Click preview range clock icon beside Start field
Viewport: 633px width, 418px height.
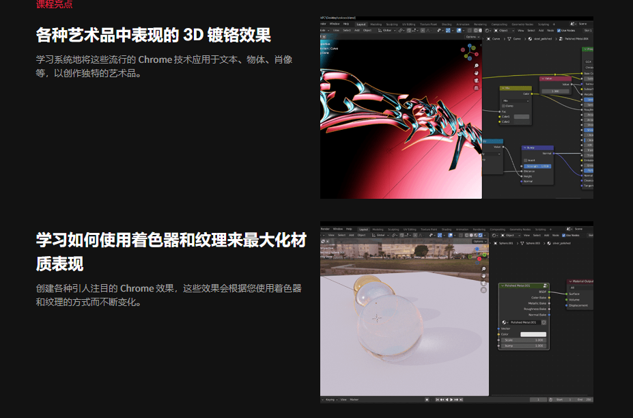point(550,400)
